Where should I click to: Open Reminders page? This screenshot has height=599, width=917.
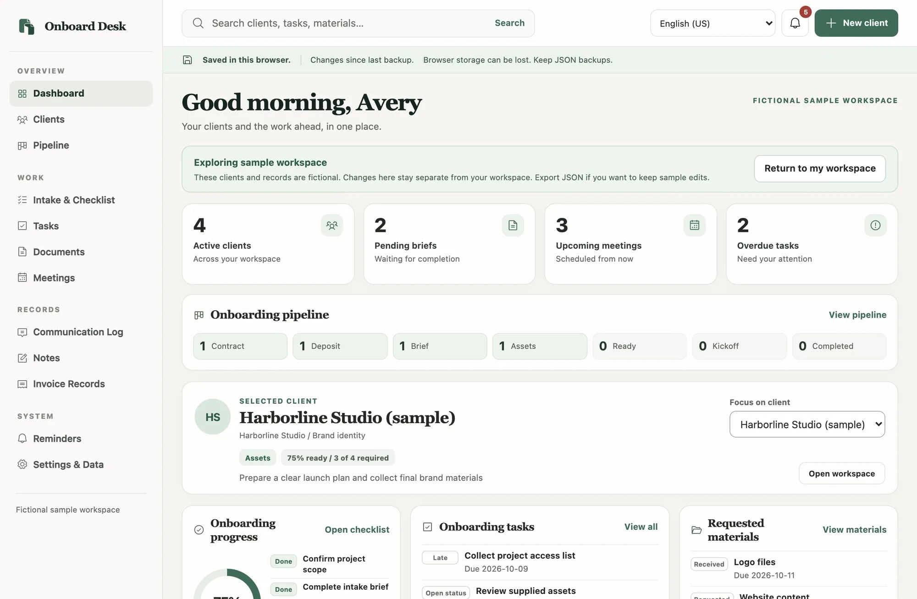point(81,439)
